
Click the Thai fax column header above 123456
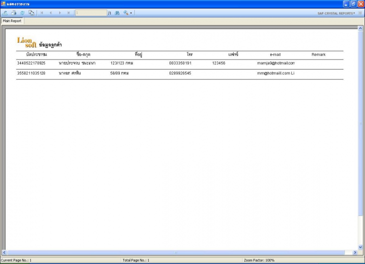pos(233,54)
